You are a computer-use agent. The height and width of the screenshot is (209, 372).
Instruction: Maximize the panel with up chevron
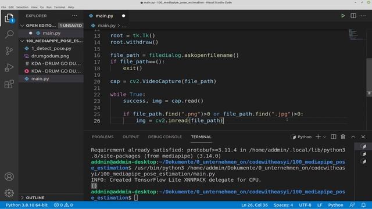353,137
